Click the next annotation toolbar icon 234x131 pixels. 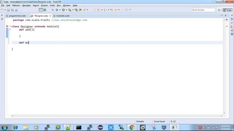coord(98,10)
